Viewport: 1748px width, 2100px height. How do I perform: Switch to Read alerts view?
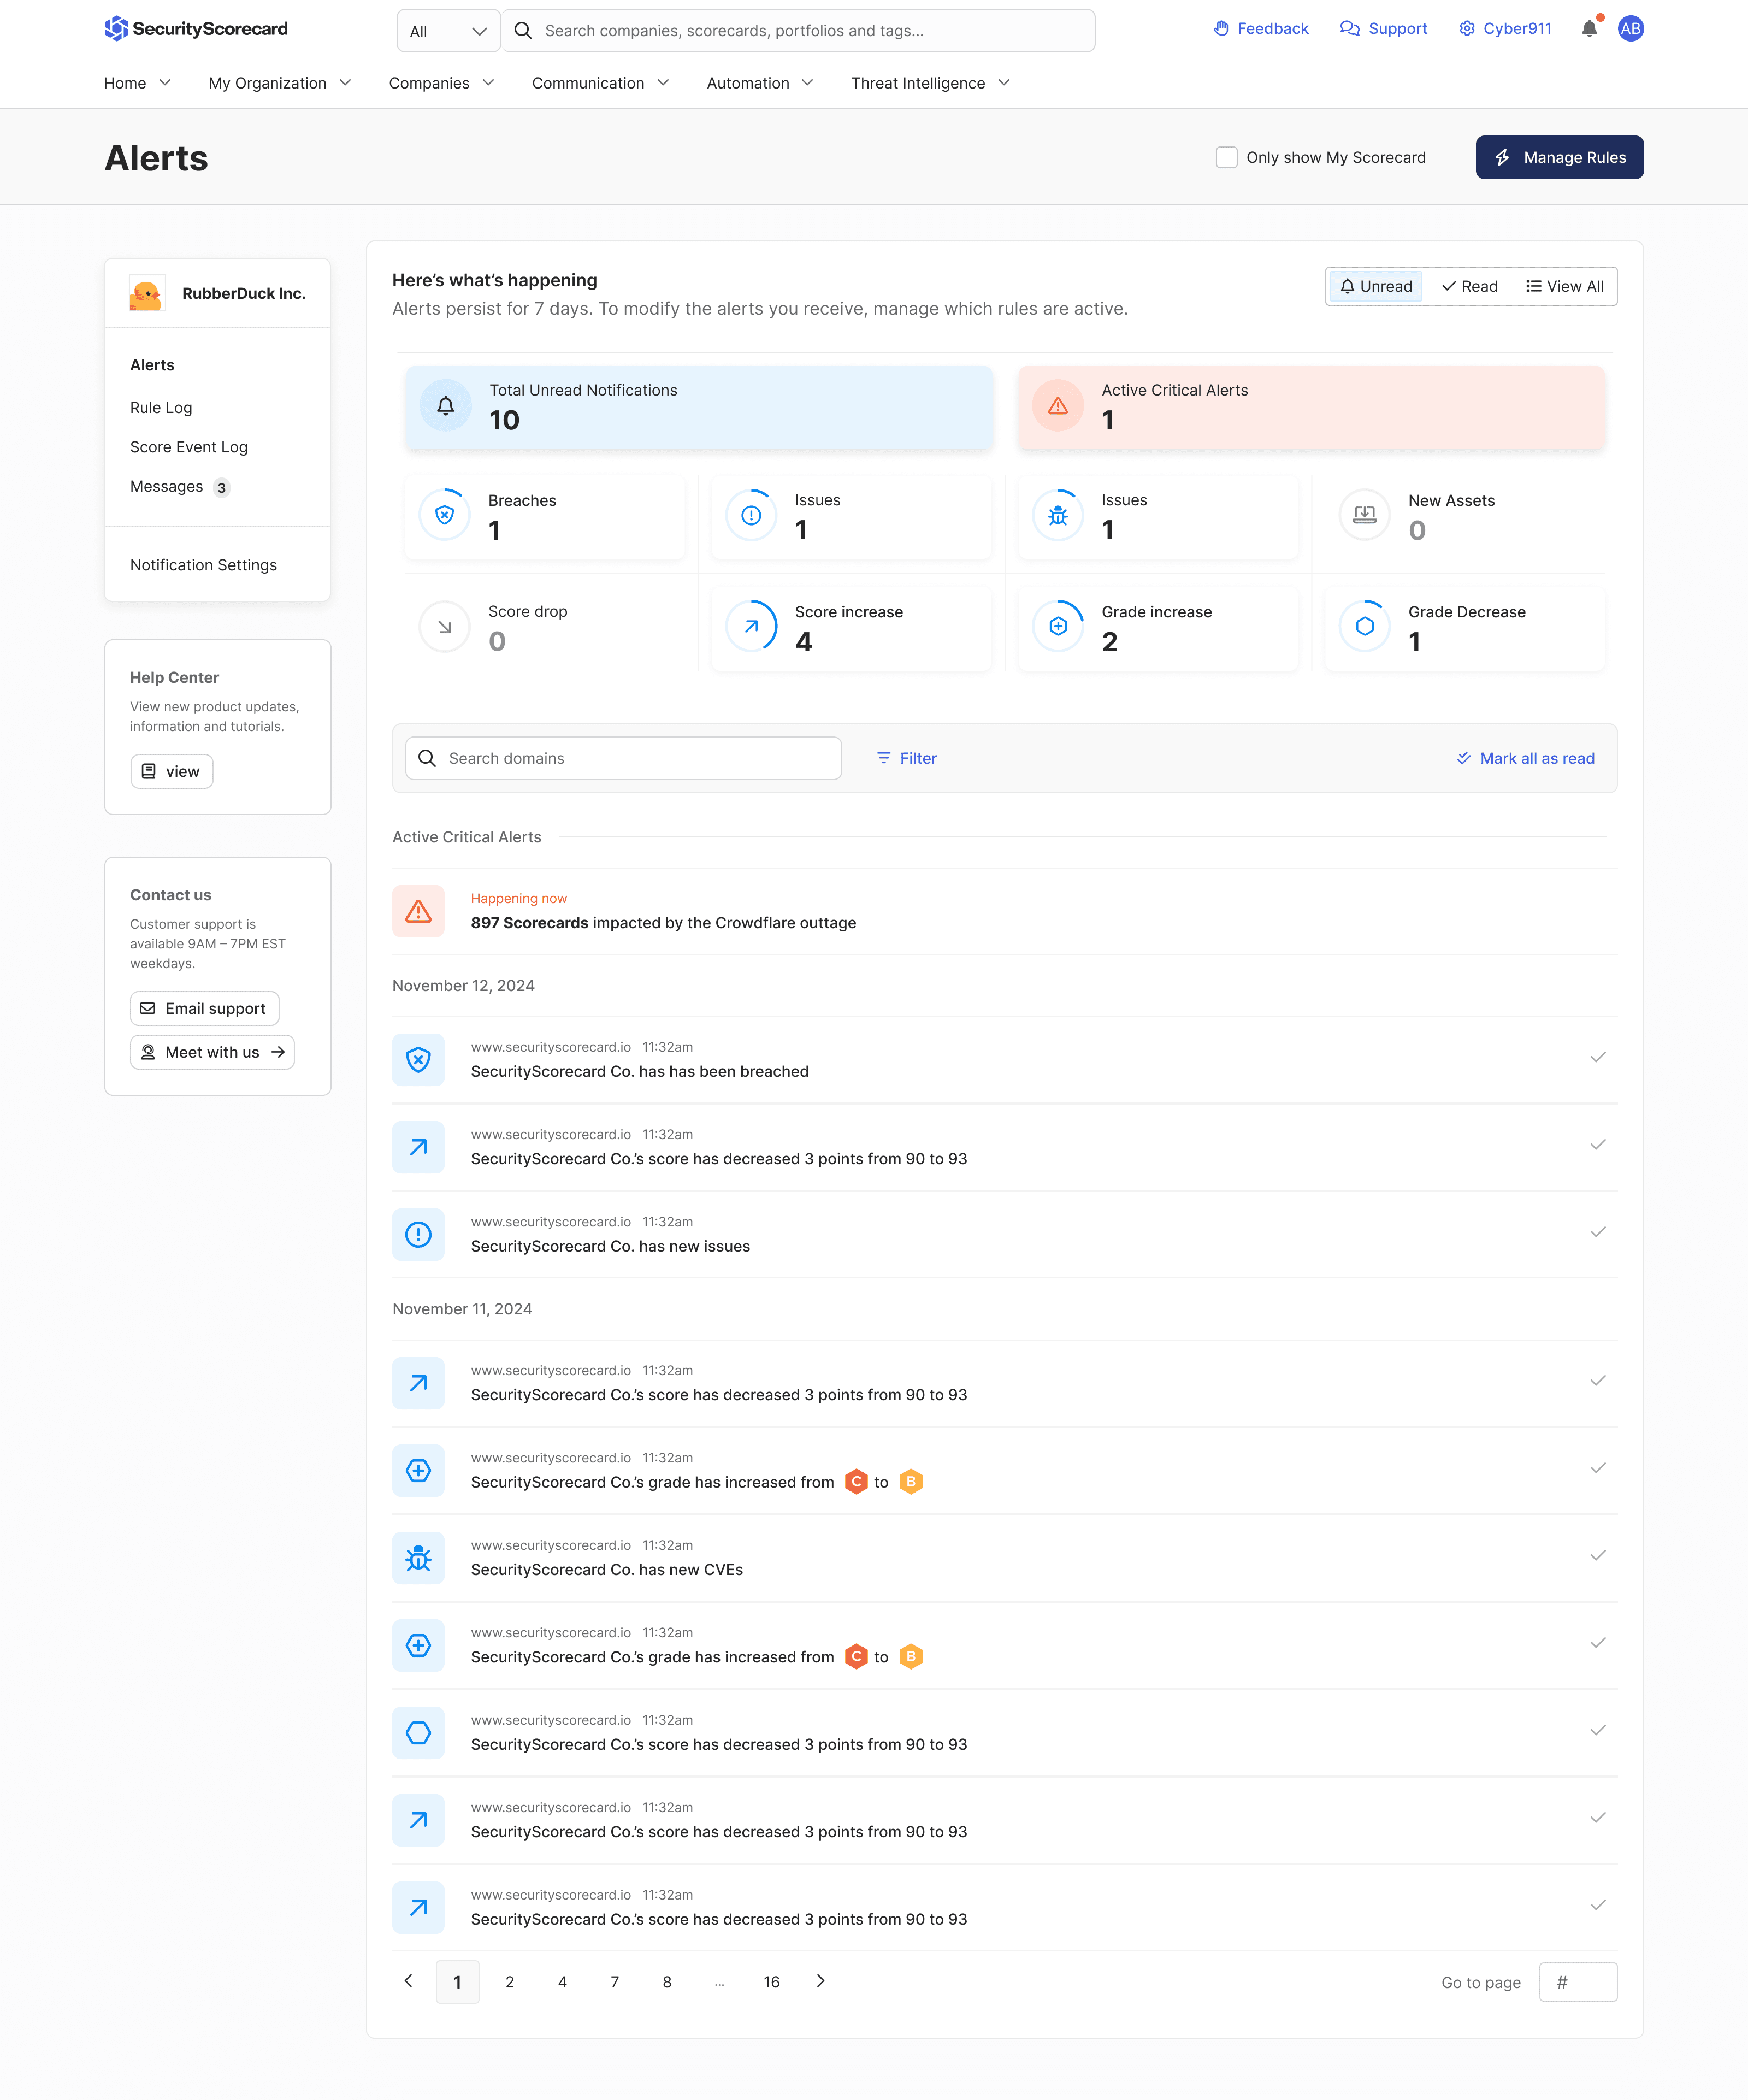click(x=1469, y=287)
